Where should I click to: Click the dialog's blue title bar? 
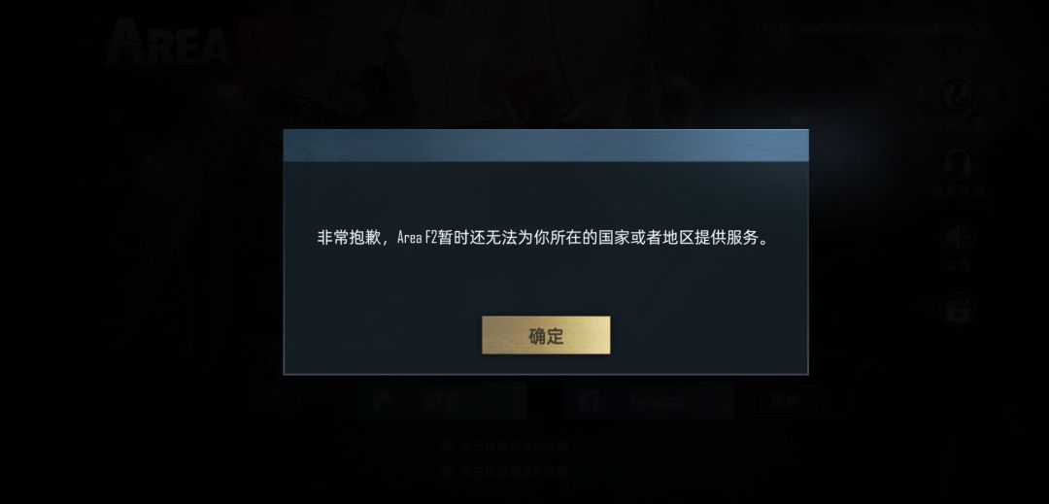(x=546, y=146)
